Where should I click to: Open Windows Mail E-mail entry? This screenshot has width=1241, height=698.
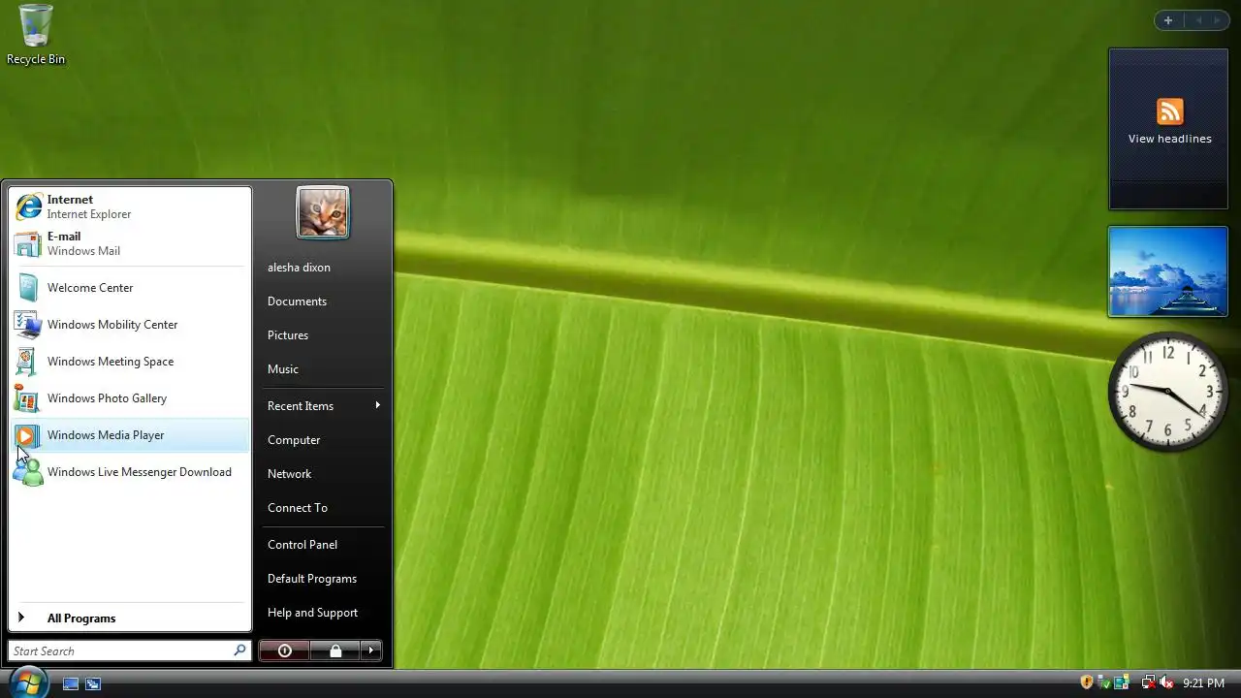click(x=130, y=243)
